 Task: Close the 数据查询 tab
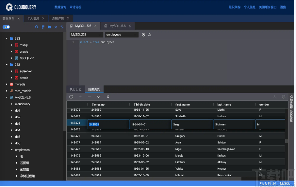18,19
